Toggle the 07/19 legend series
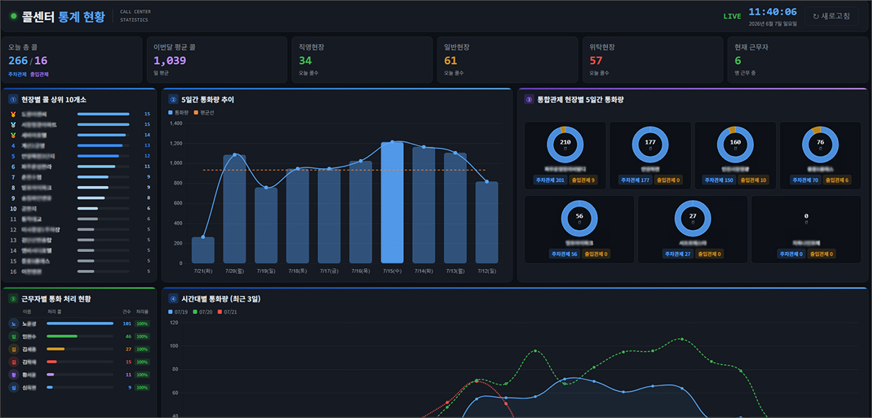872x418 pixels. pyautogui.click(x=178, y=312)
